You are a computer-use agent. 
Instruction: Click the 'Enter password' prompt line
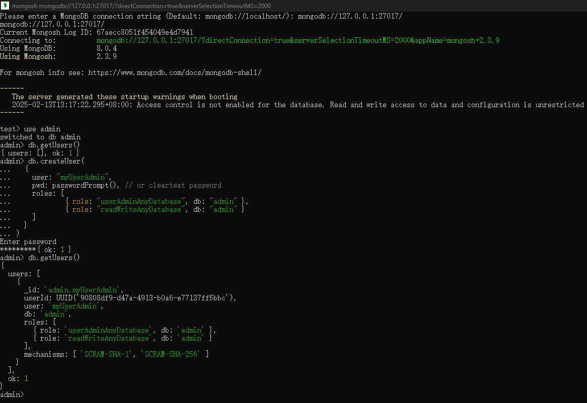(x=28, y=241)
